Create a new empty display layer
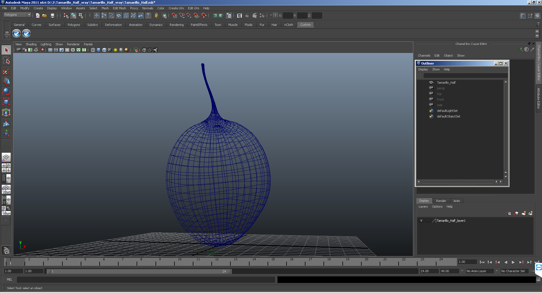Image resolution: width=542 pixels, height=293 pixels. click(523, 213)
